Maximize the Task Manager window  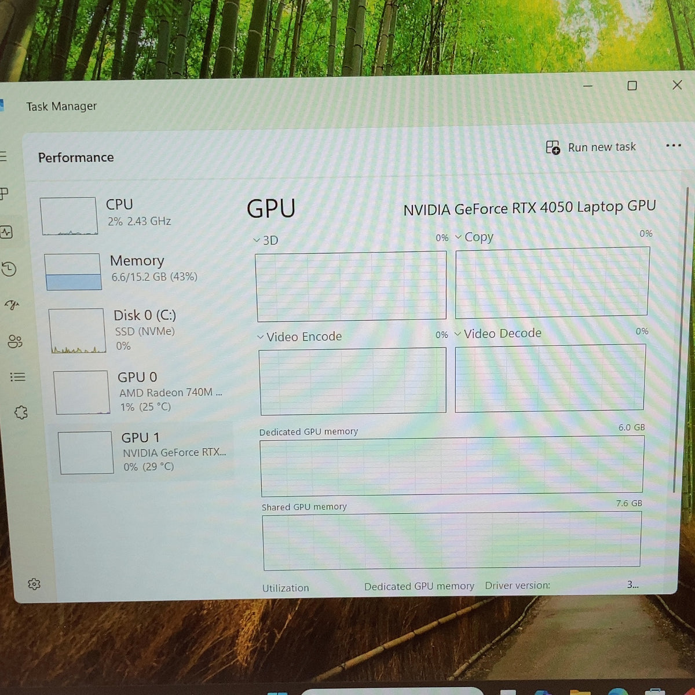[x=632, y=86]
